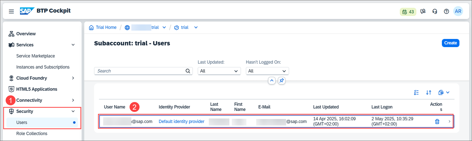Viewport: 472px width, 141px height.
Task: Delete the user with the trash icon
Action: pyautogui.click(x=437, y=121)
